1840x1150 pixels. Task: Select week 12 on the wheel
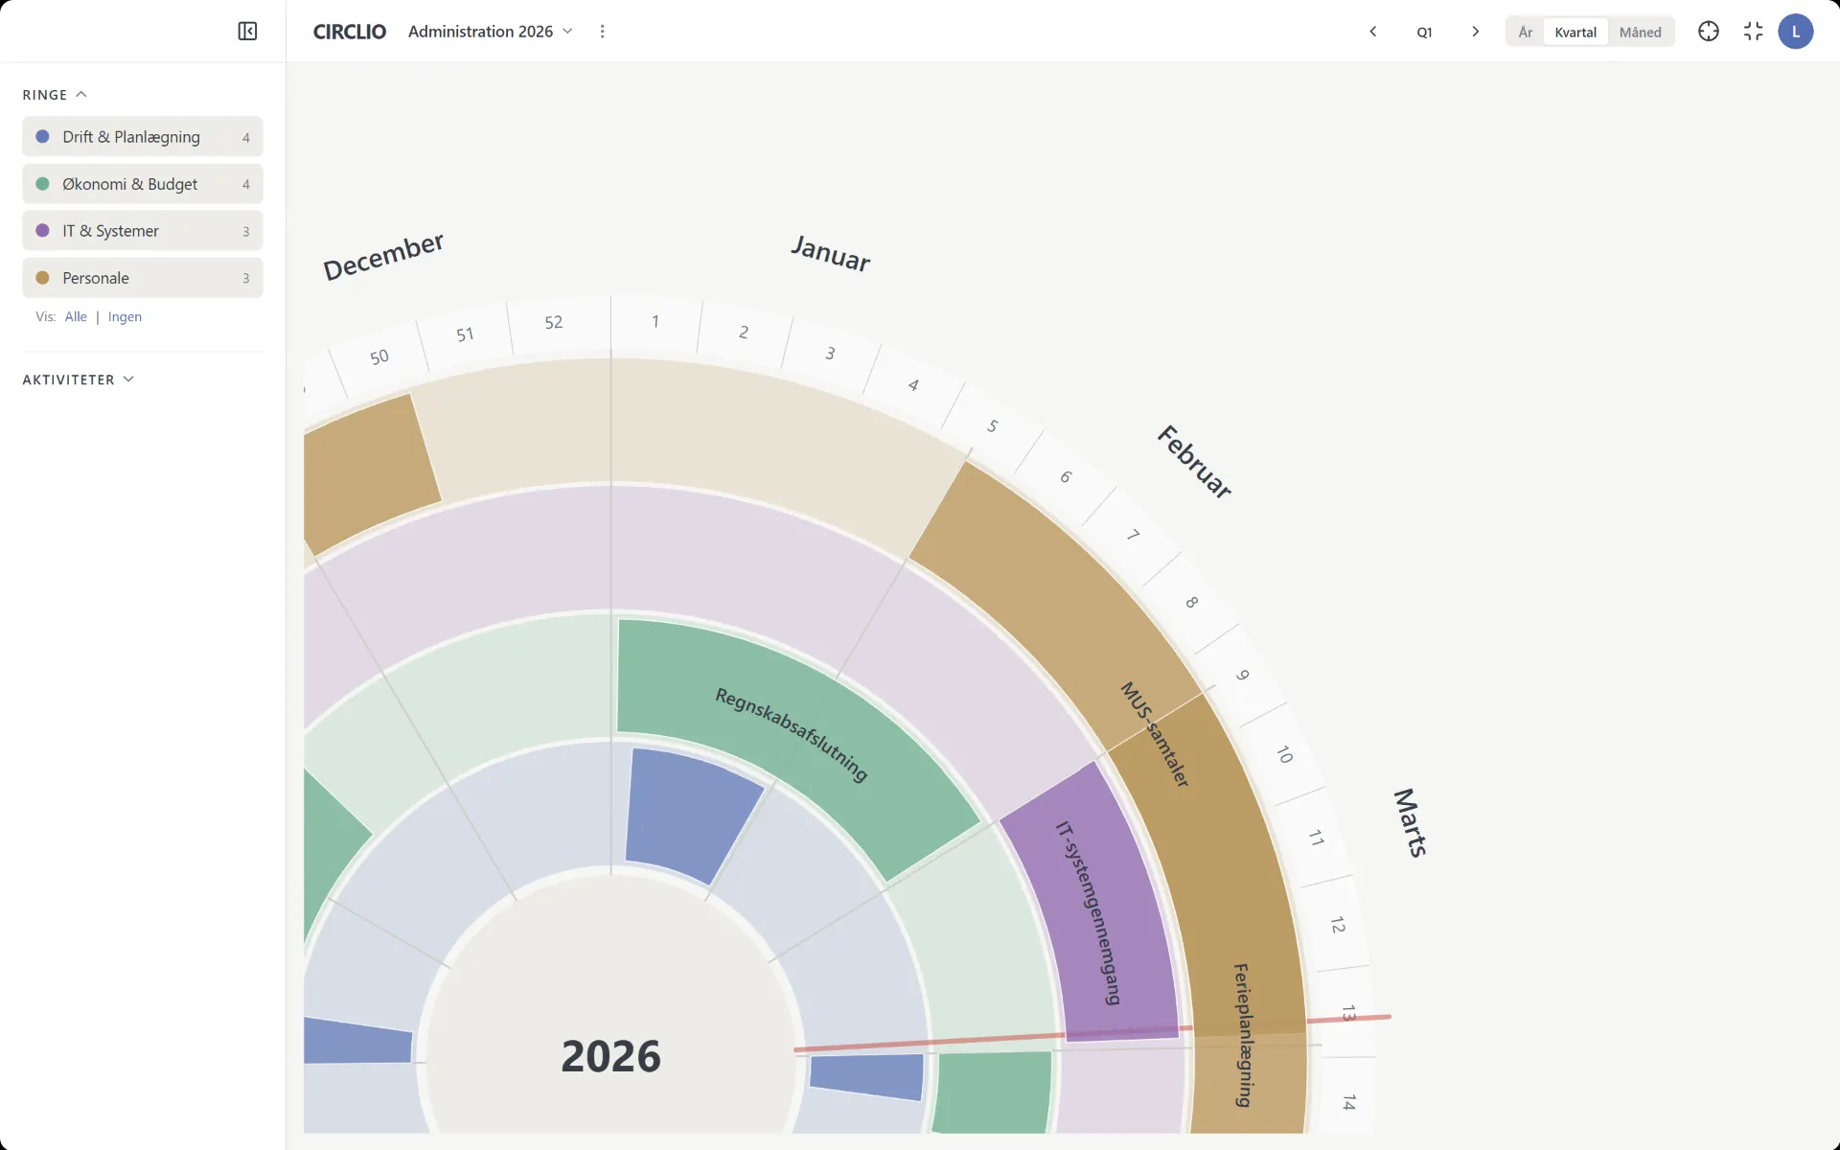coord(1338,925)
